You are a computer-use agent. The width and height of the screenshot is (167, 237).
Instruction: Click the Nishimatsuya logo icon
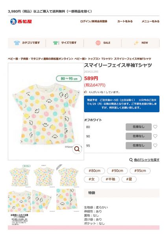13,21
